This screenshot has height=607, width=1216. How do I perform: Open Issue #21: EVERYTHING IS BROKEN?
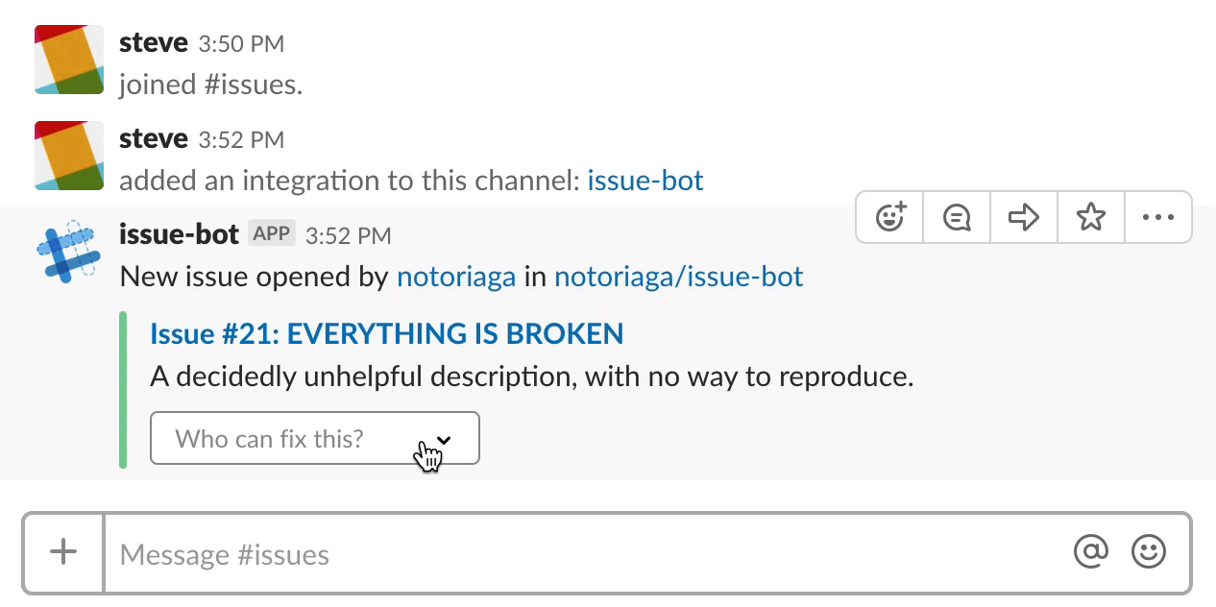(x=387, y=333)
